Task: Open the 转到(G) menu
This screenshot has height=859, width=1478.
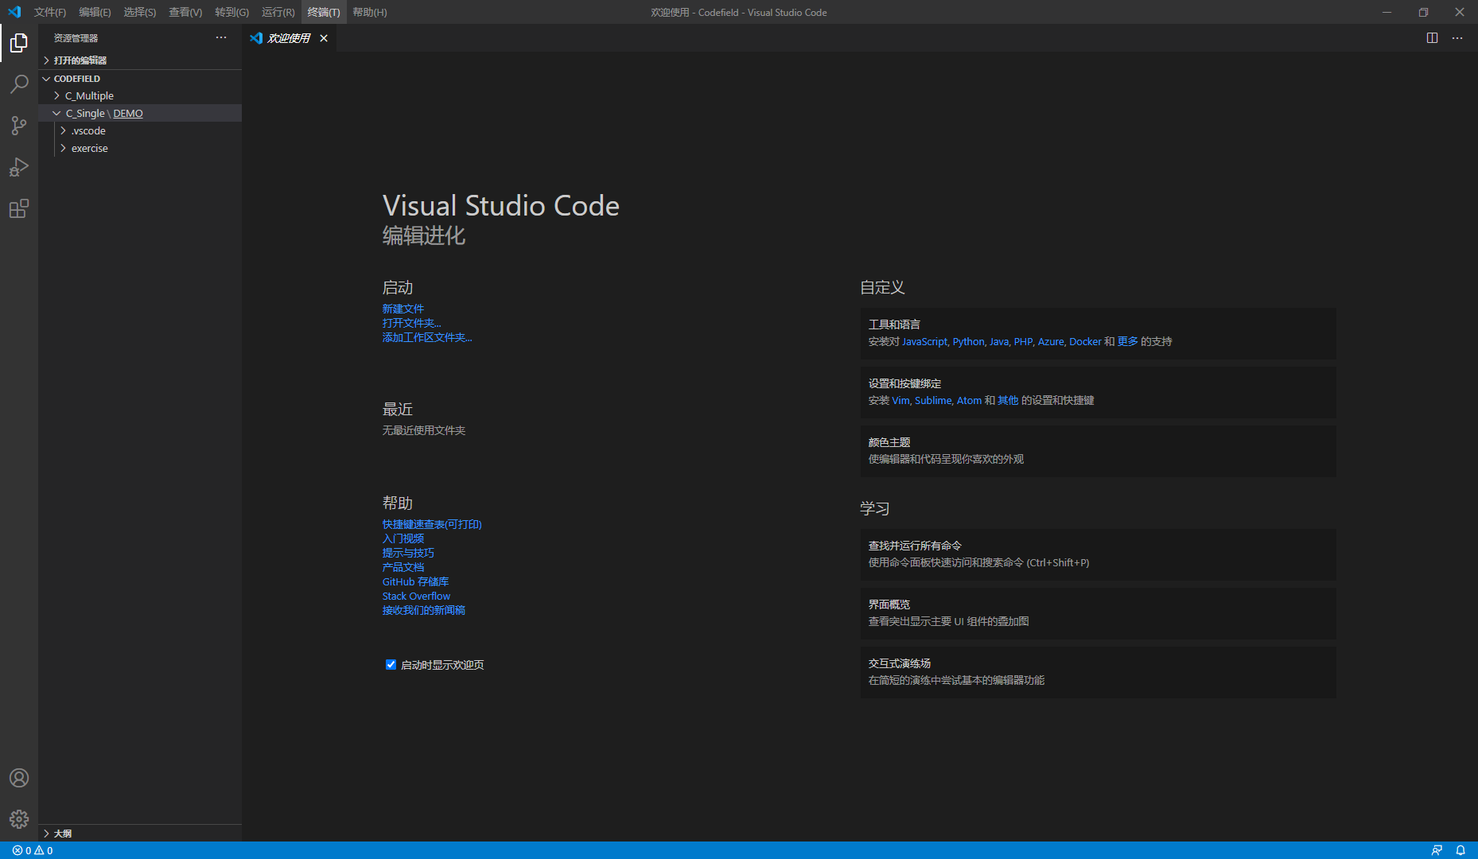Action: (231, 12)
